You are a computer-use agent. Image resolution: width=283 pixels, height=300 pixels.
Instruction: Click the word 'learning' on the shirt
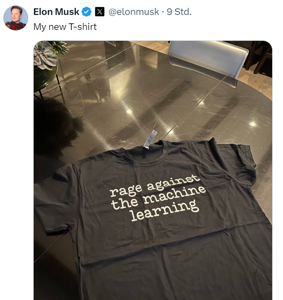pos(164,211)
